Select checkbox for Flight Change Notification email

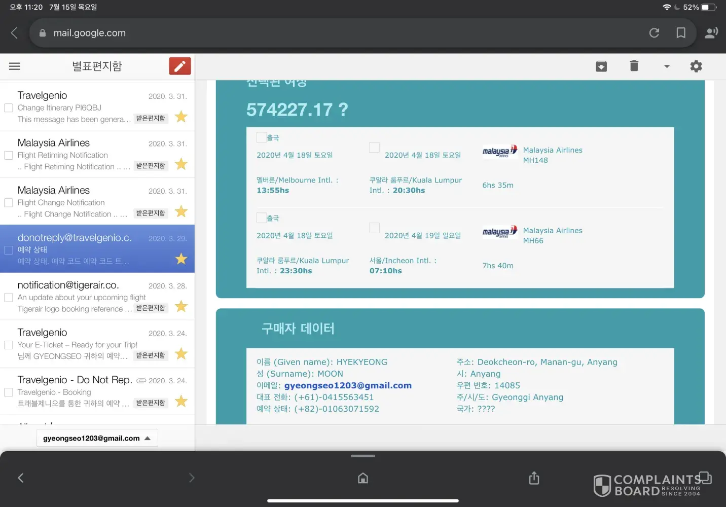tap(9, 203)
